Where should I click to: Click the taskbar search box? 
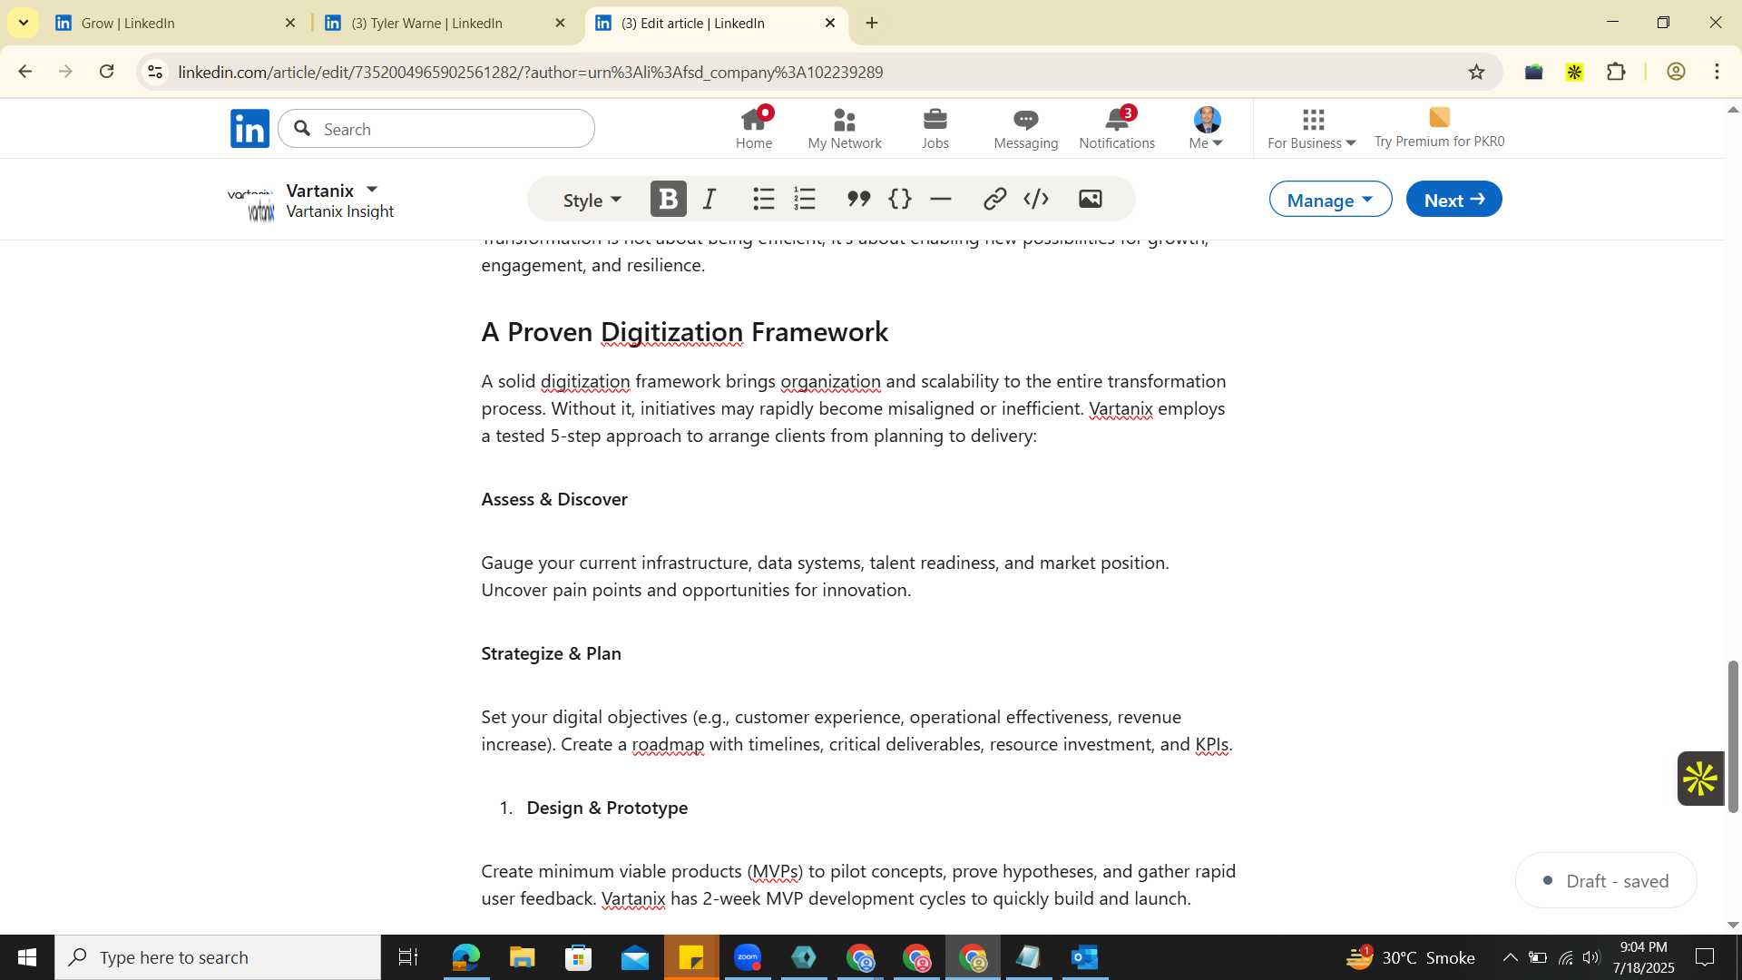click(218, 957)
